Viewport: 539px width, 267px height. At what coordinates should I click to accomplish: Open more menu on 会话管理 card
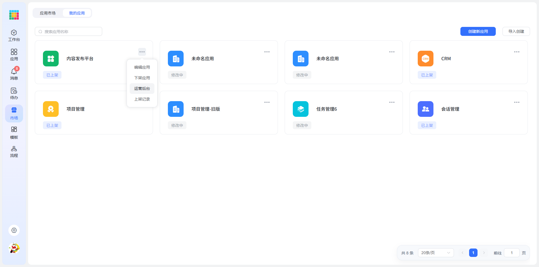517,102
